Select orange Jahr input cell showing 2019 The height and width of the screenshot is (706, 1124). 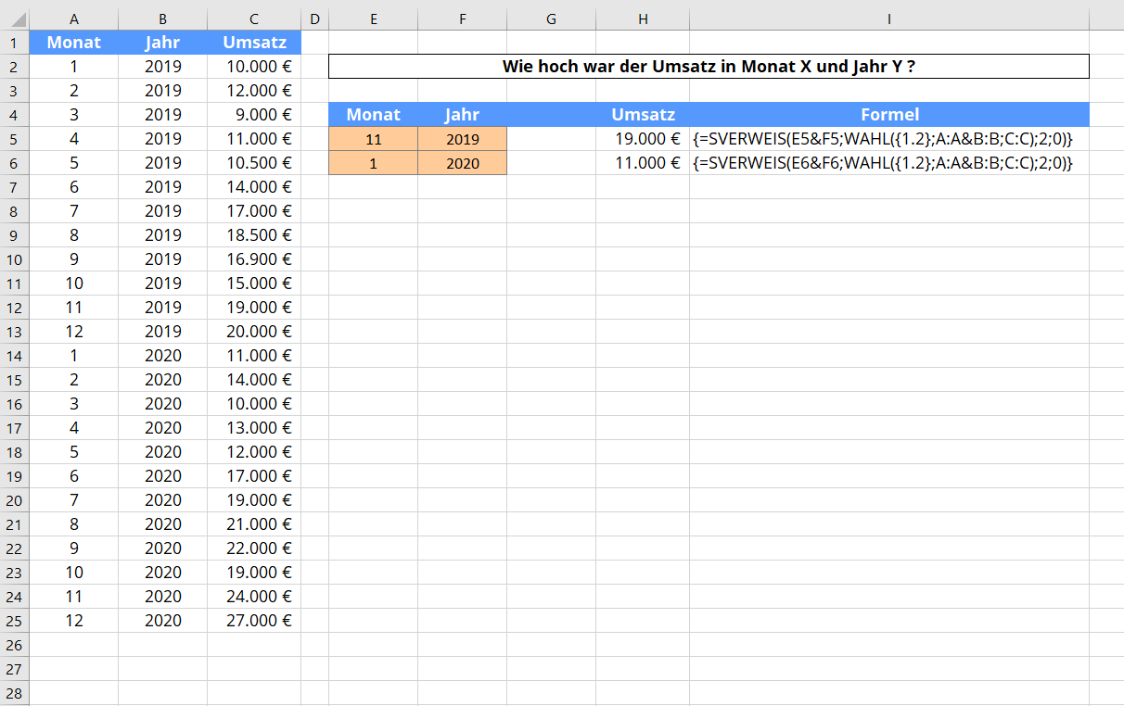[x=462, y=140]
